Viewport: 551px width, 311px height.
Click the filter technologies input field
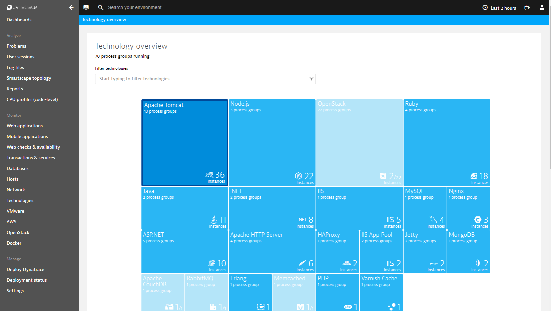coord(205,79)
